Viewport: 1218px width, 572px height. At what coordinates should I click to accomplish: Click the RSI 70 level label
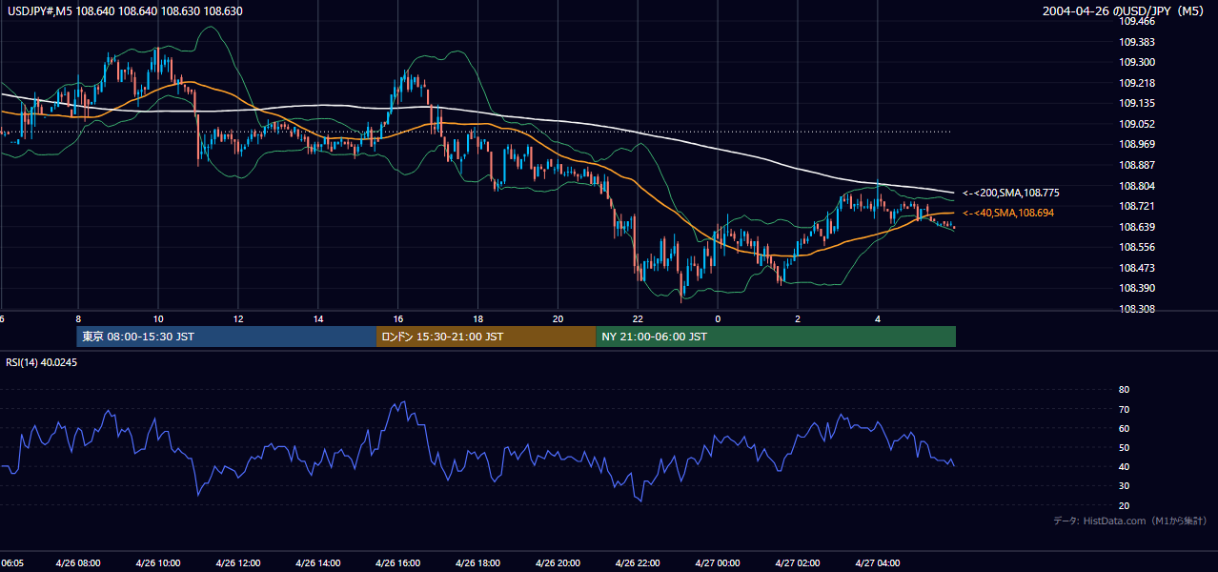[x=1124, y=409]
